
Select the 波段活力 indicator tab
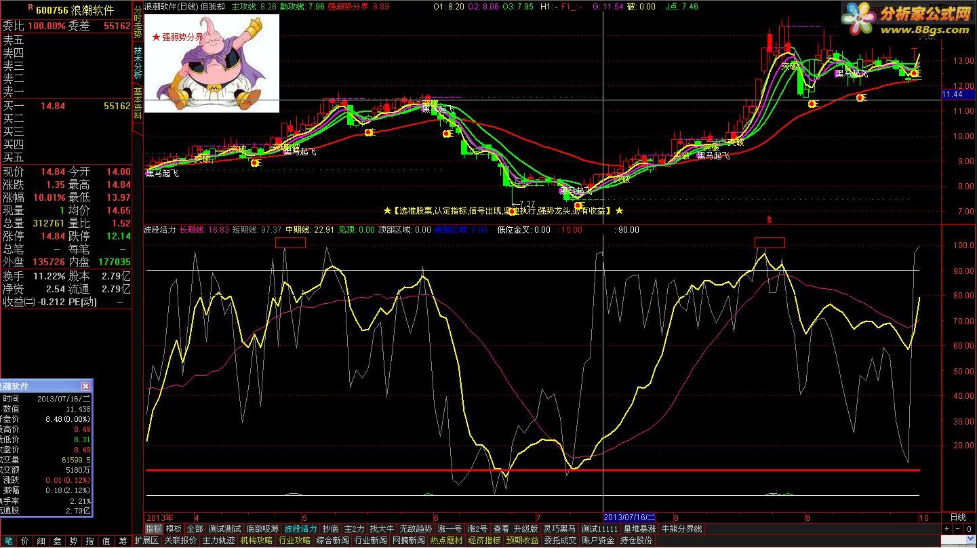click(x=300, y=529)
